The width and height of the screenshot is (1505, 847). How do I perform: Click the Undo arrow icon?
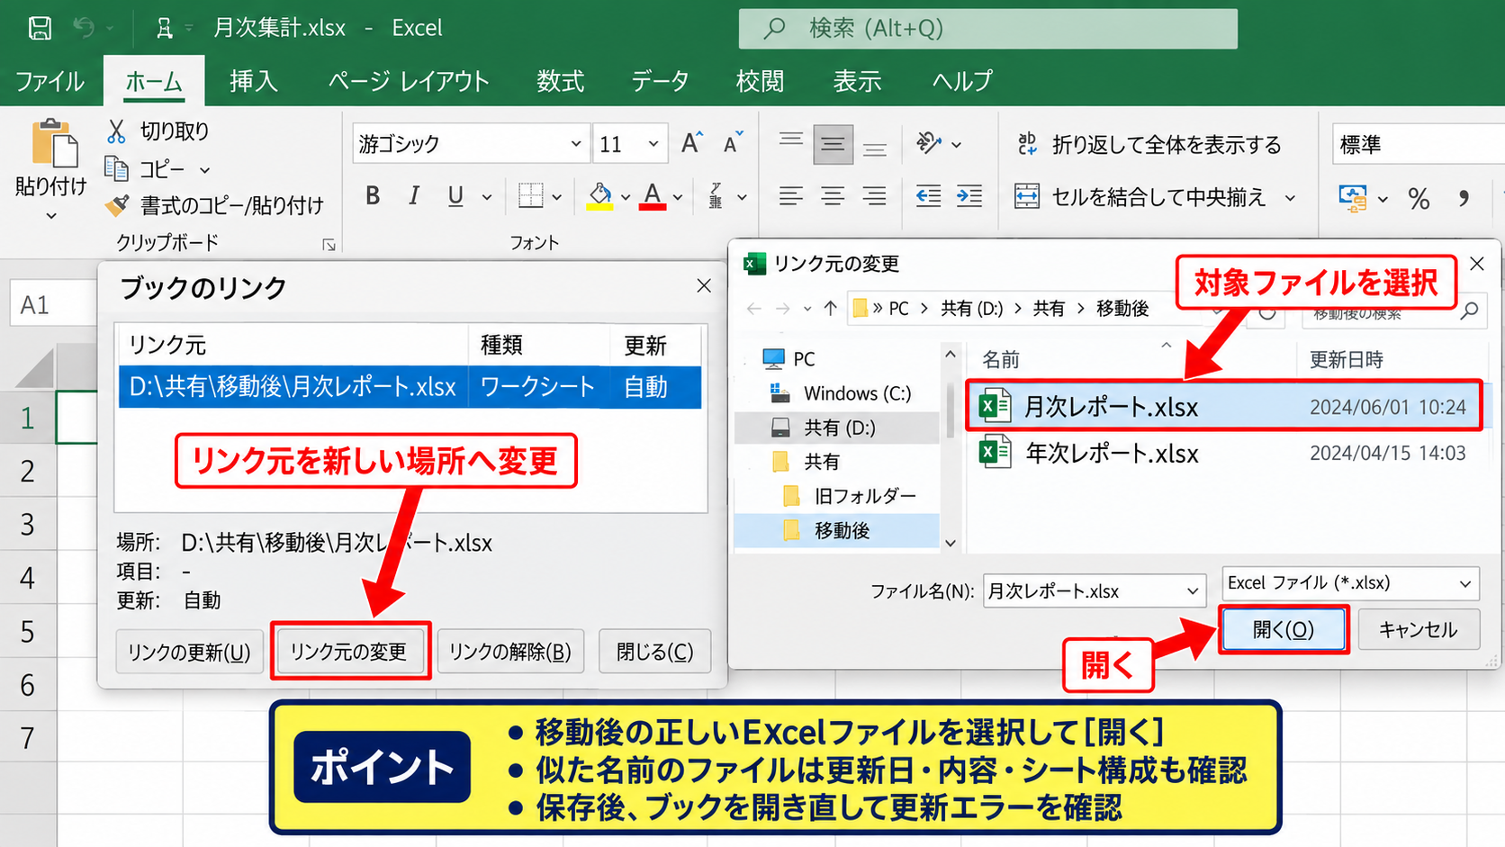click(84, 28)
